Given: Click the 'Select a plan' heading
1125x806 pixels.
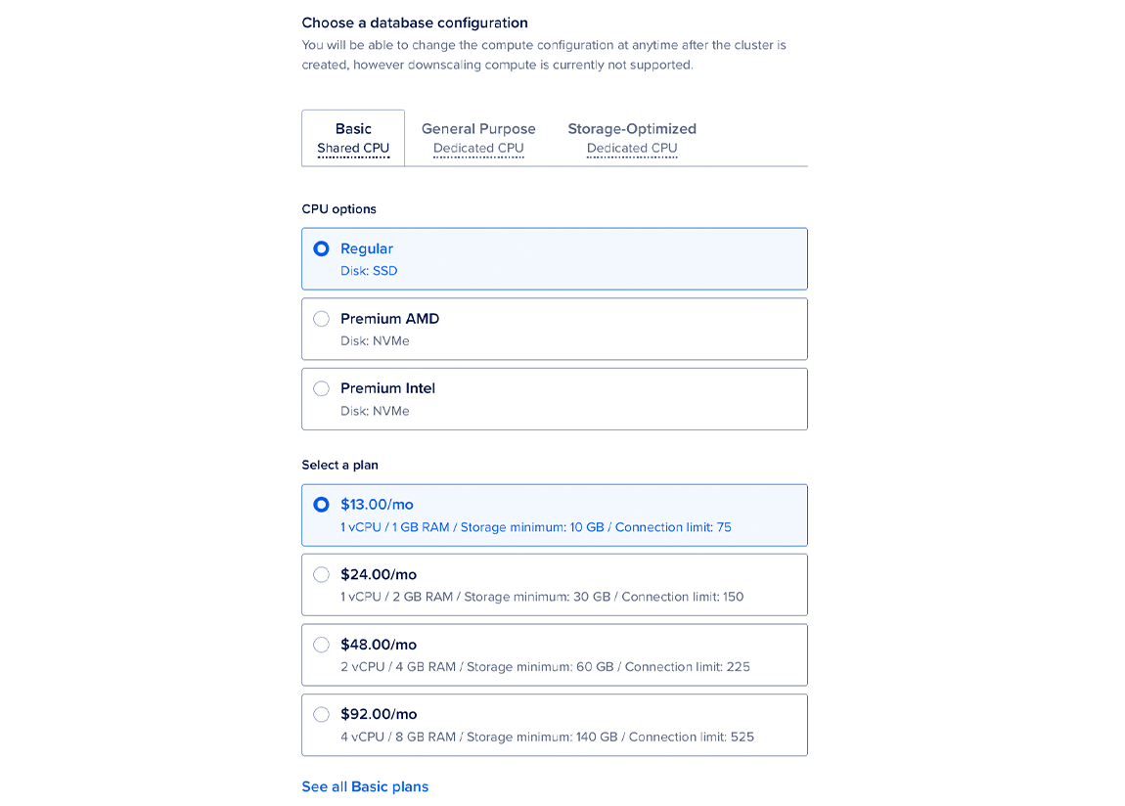Looking at the screenshot, I should 340,466.
